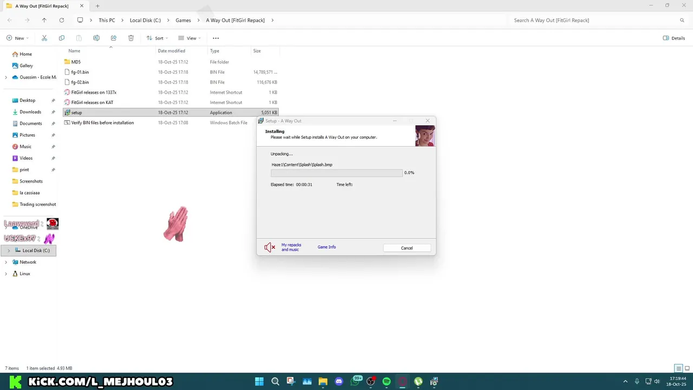Screen dimensions: 693x390
Task: Click the Share icon in Explorer toolbar
Action: tap(114, 38)
